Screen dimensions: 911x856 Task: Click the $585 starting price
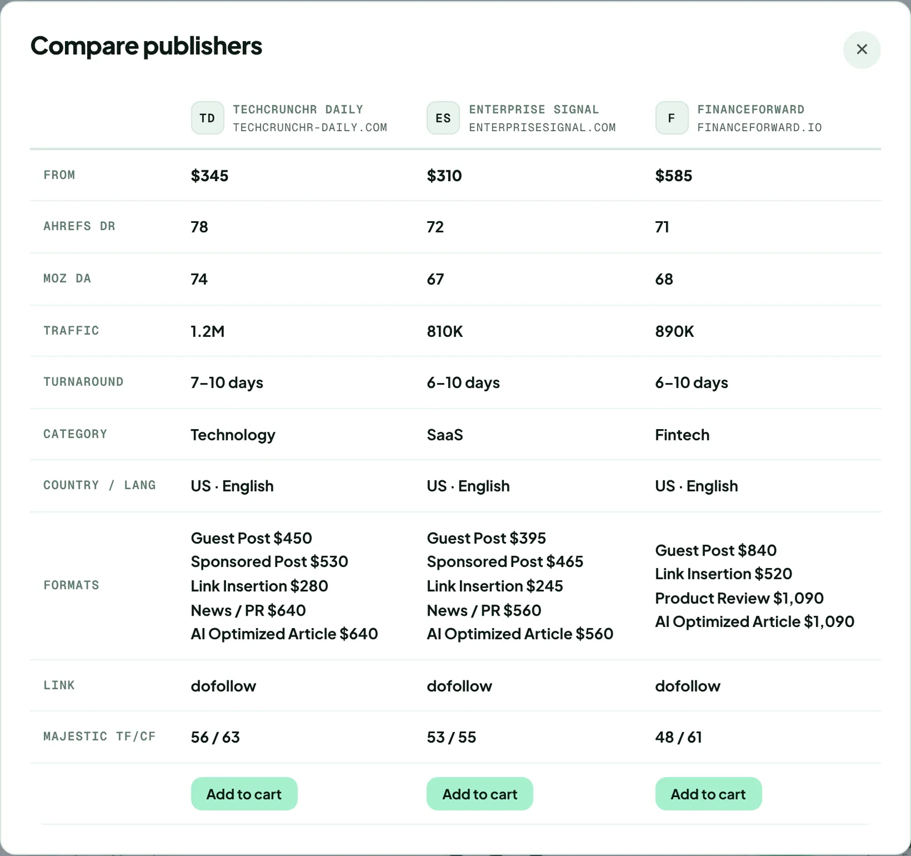pos(674,176)
